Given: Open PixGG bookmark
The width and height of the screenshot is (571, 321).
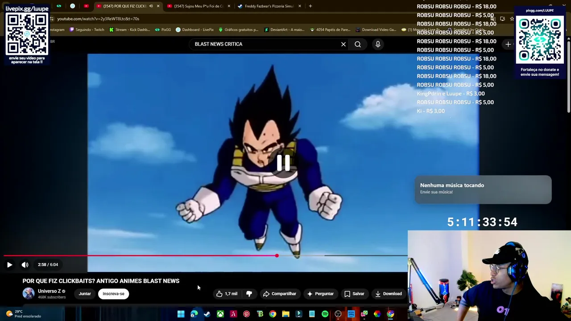Looking at the screenshot, I should tap(163, 30).
